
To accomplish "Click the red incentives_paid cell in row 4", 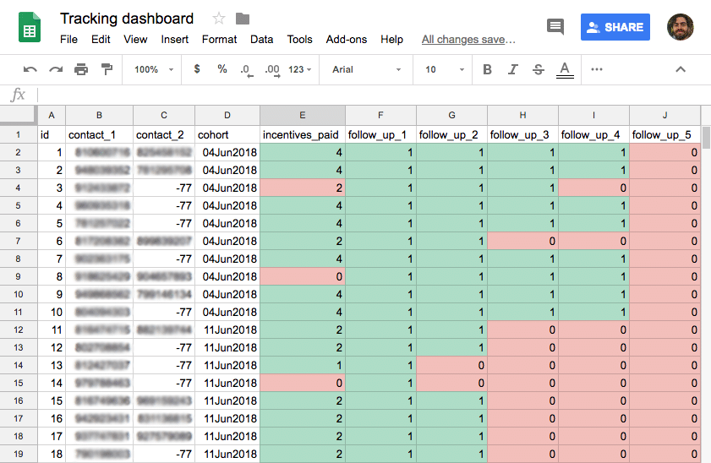I will (303, 188).
